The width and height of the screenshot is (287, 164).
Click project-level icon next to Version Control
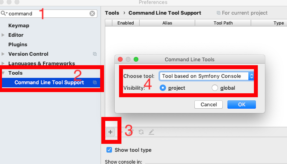(x=95, y=54)
